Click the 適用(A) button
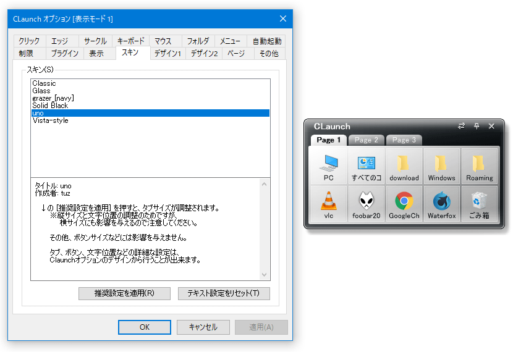The height and width of the screenshot is (352, 513). (x=261, y=327)
